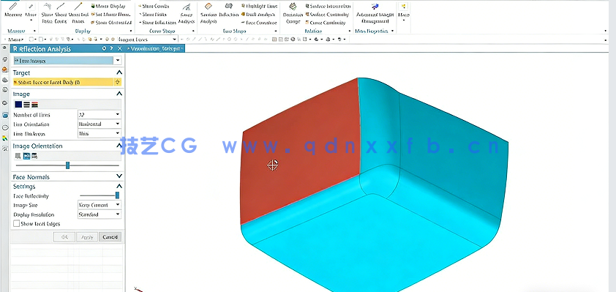Screen dimensions: 616x292
Task: Expand the Display ribbon group arrow
Action: [131, 31]
